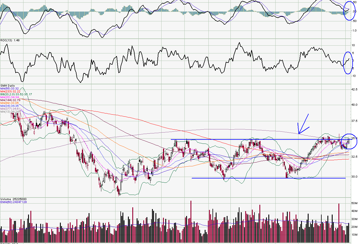Click the 50M volume axis label
Image resolution: width=361 pixels, height=244 pixels.
pyautogui.click(x=354, y=204)
